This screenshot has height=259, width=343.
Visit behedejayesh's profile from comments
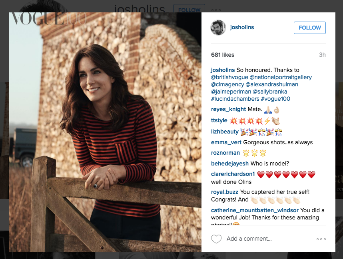click(230, 163)
